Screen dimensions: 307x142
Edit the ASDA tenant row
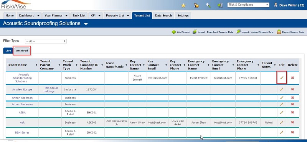(x=282, y=112)
